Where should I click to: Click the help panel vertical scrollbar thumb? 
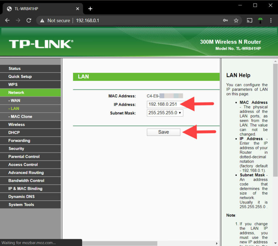(x=275, y=120)
